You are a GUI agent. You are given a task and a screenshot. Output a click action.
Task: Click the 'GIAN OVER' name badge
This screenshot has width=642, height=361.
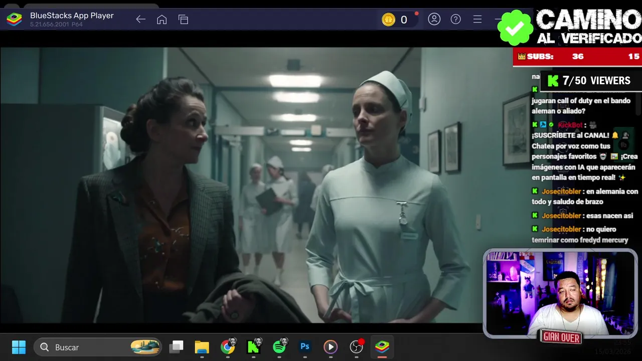point(561,337)
